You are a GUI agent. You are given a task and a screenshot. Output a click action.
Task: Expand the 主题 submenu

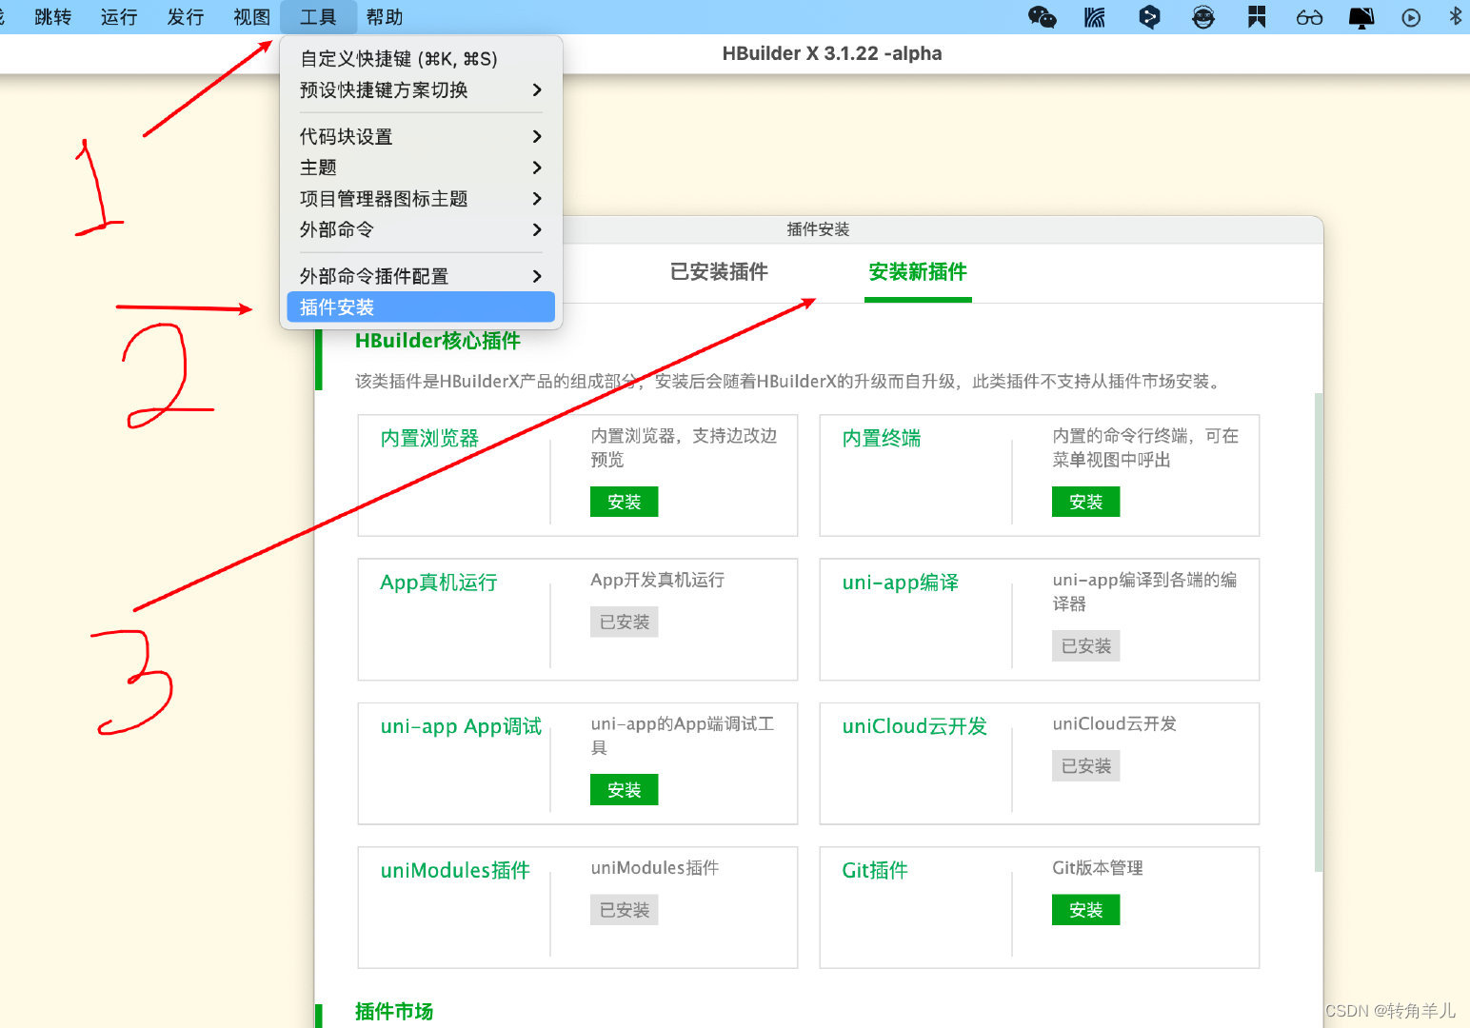click(x=421, y=168)
